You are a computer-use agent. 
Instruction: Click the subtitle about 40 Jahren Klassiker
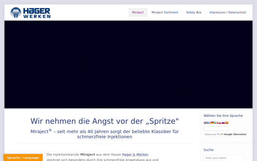(x=105, y=134)
